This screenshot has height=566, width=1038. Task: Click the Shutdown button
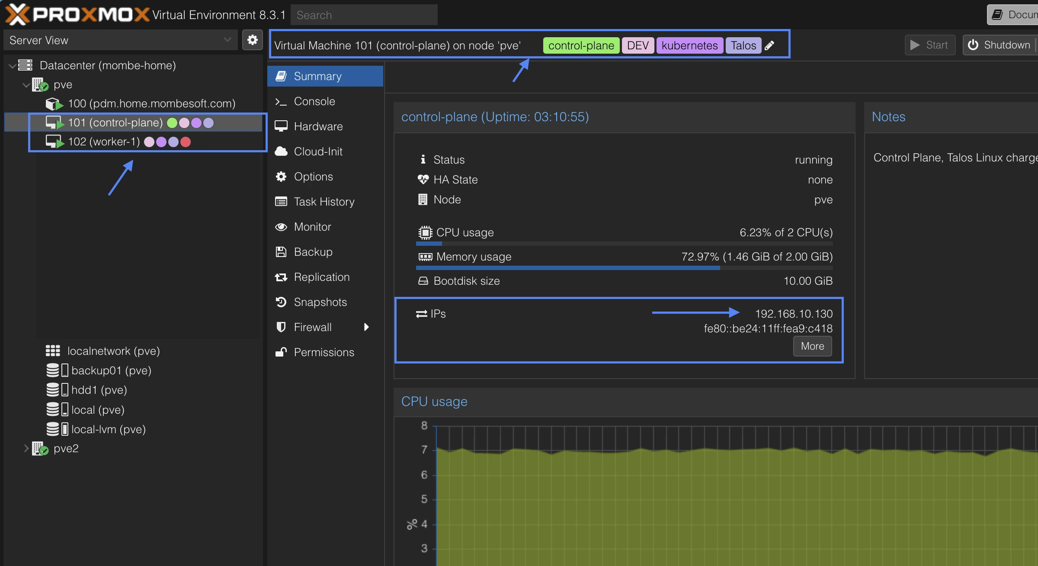pyautogui.click(x=999, y=45)
